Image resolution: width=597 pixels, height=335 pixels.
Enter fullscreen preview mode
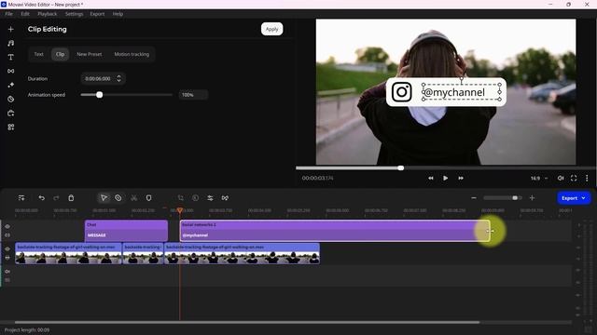click(574, 178)
